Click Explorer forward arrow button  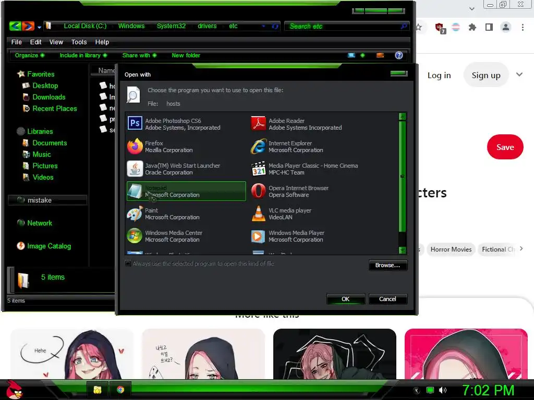(x=28, y=26)
